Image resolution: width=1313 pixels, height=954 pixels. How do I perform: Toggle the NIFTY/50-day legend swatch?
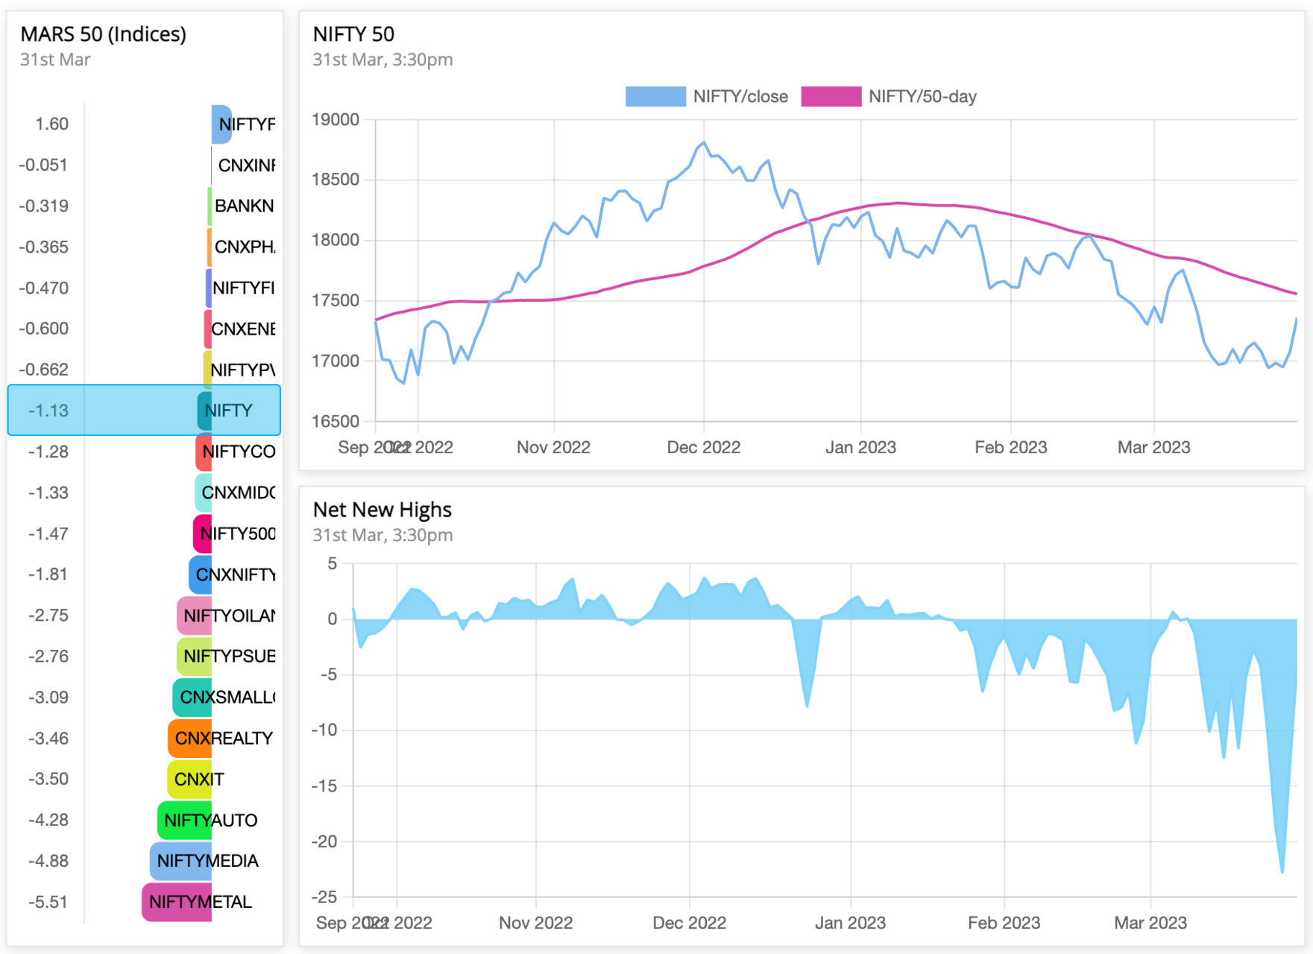[831, 97]
